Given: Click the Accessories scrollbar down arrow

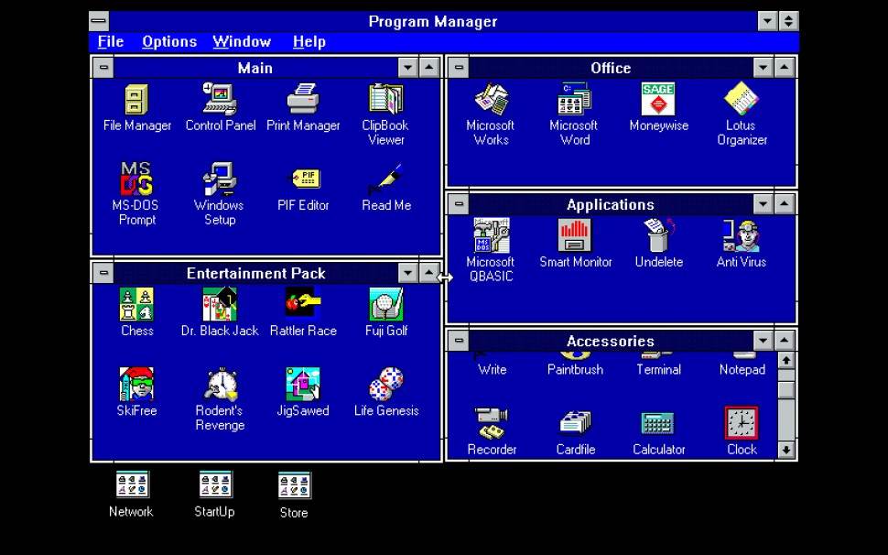Looking at the screenshot, I should pyautogui.click(x=785, y=450).
